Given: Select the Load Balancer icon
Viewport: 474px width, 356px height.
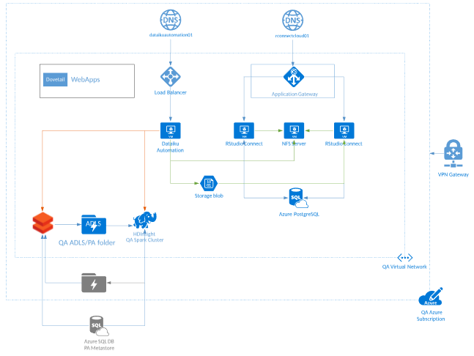Looking at the screenshot, I should coord(170,76).
